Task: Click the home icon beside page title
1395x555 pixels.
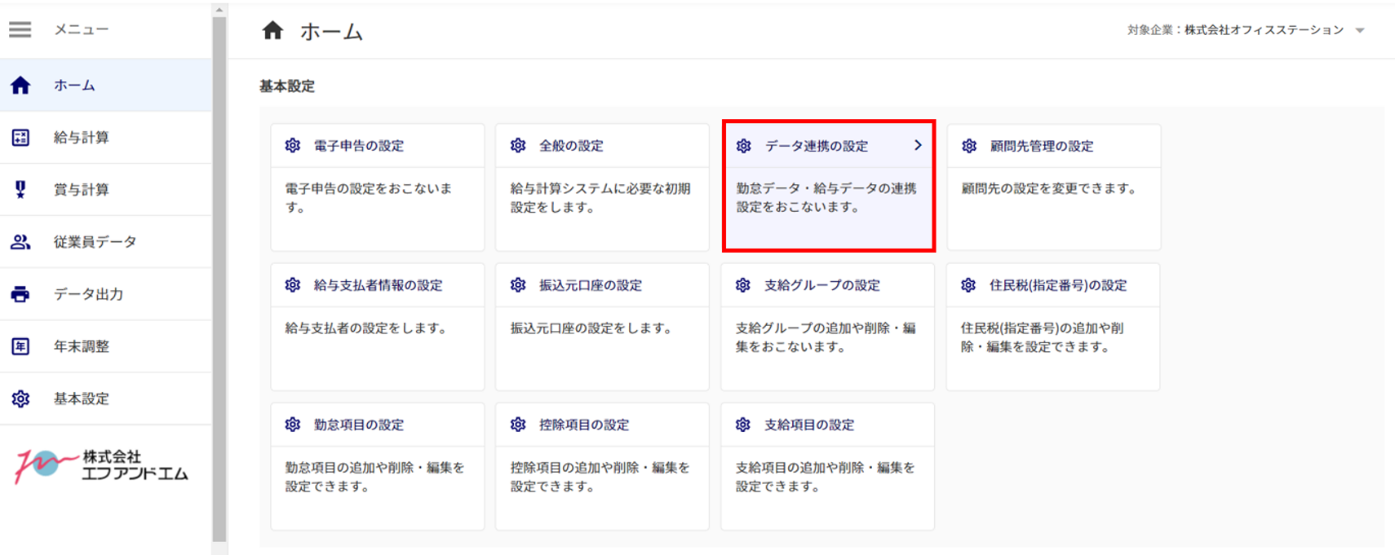Action: (x=272, y=31)
